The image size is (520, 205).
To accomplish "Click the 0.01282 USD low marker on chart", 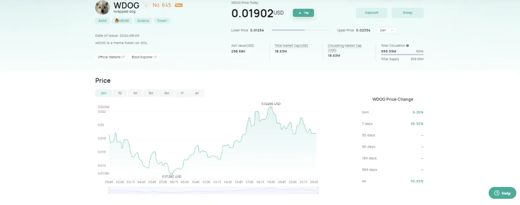I will [172, 174].
